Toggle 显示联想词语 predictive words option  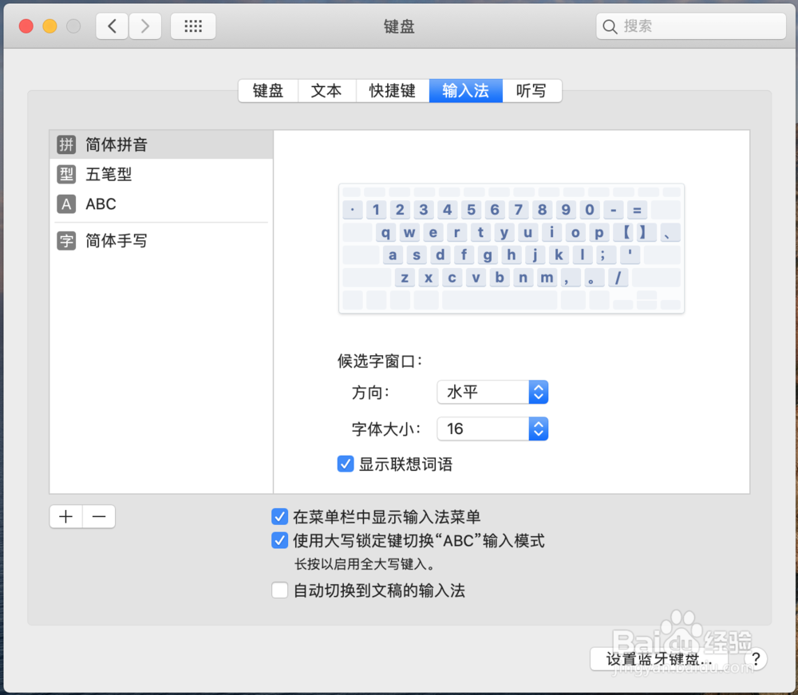(345, 464)
